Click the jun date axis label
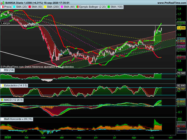This screenshot has width=187, height=140. pyautogui.click(x=96, y=138)
